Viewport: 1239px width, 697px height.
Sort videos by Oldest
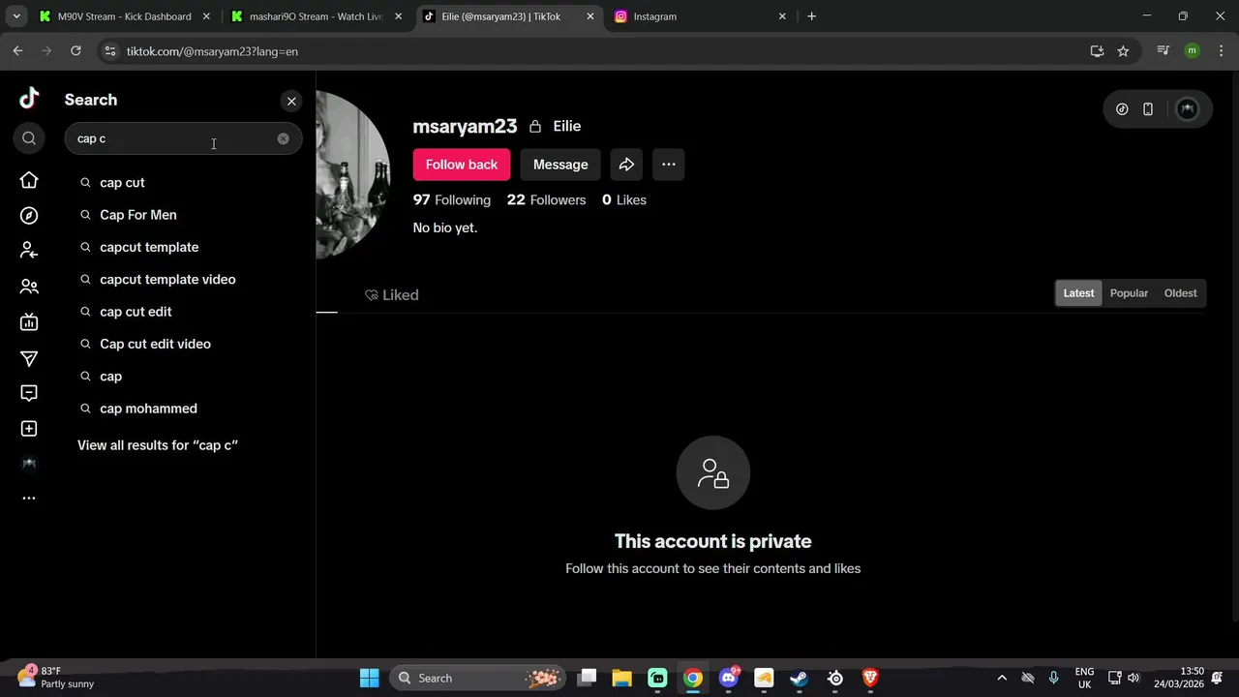(1180, 293)
